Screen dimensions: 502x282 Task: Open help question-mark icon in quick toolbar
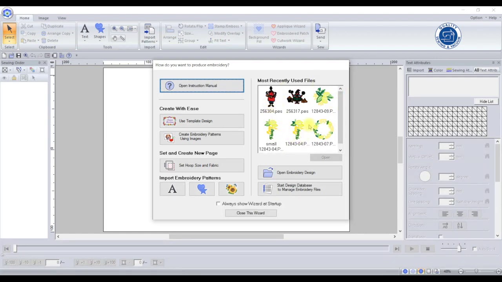69,56
